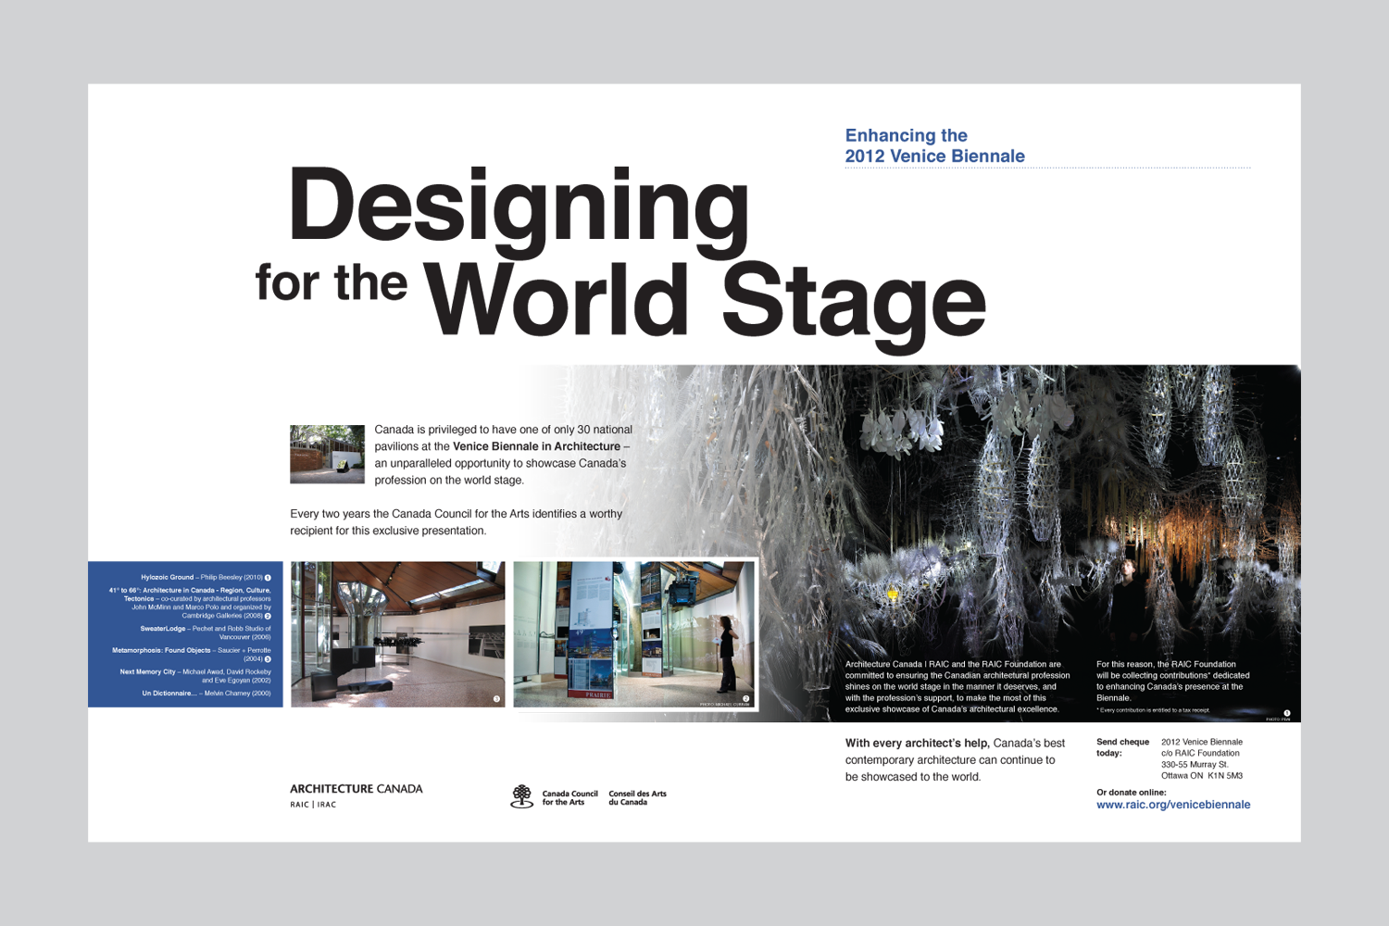
Task: Open the gallery photo with black sculpture
Action: pos(397,634)
